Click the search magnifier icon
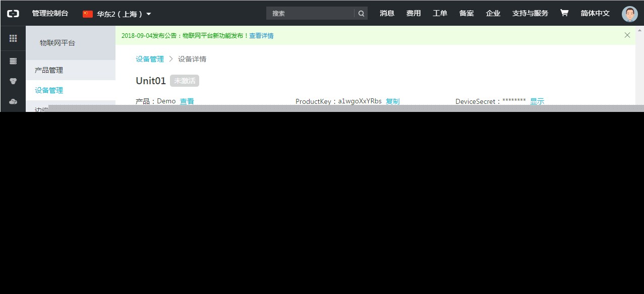 (361, 14)
